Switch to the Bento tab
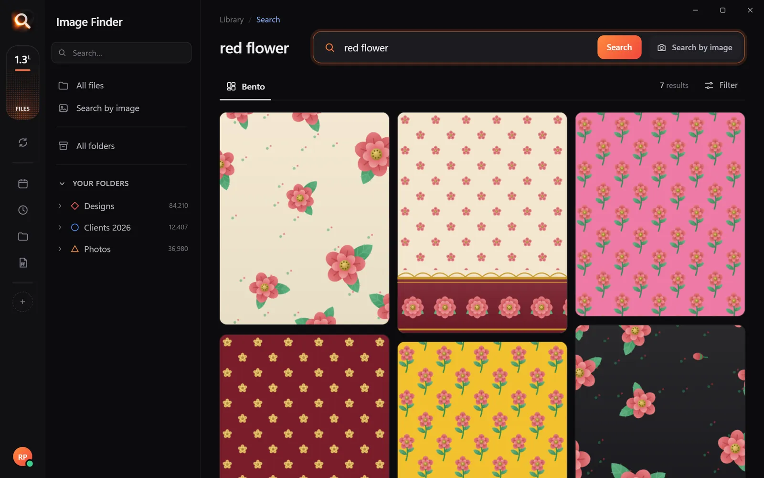Viewport: 764px width, 478px height. (x=245, y=87)
